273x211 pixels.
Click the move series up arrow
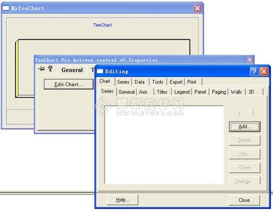[x=238, y=112]
